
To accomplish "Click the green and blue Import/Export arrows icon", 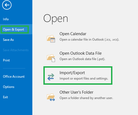I will click(51, 77).
